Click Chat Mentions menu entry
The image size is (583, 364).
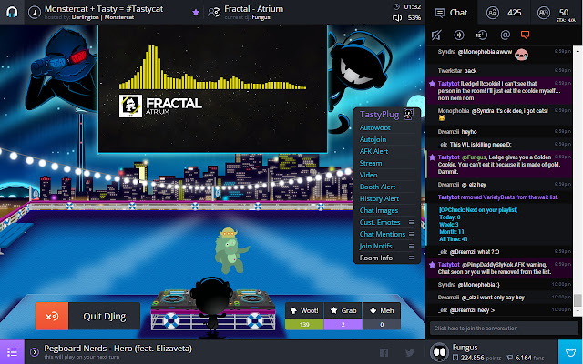pos(383,235)
